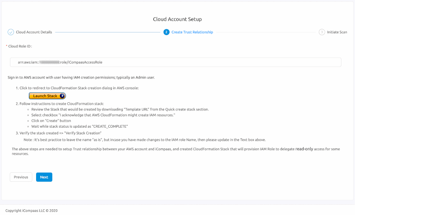The image size is (433, 221).
Task: Click the bullet 'Select checkbox I acknowledge that AWS'
Action: click(103, 115)
